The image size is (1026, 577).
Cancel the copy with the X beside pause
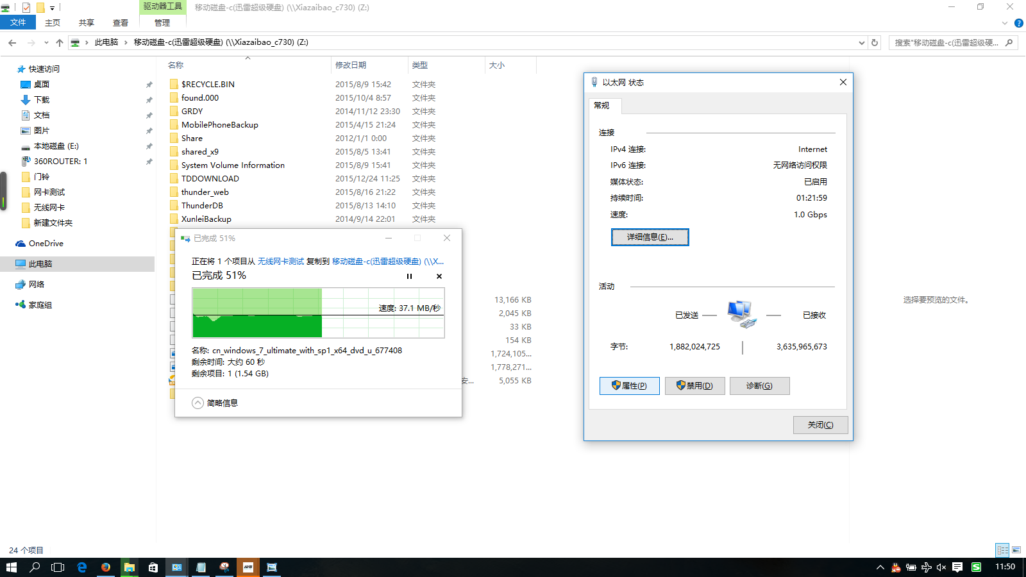pos(439,276)
